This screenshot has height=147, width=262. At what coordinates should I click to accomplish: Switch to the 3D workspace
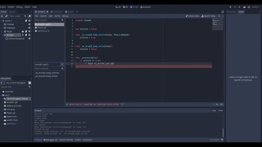pos(126,7)
